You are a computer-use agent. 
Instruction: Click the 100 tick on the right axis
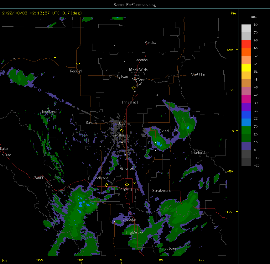(230, 50)
